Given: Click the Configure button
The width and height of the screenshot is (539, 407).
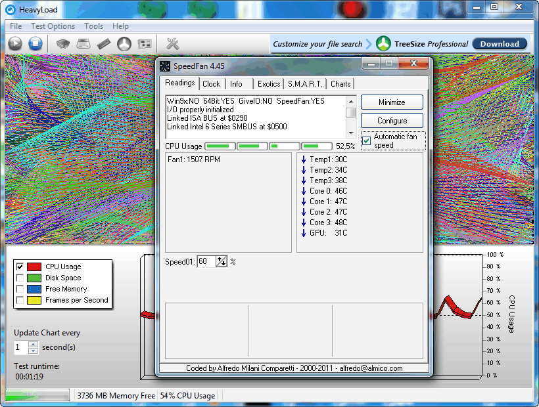Looking at the screenshot, I should coord(392,121).
